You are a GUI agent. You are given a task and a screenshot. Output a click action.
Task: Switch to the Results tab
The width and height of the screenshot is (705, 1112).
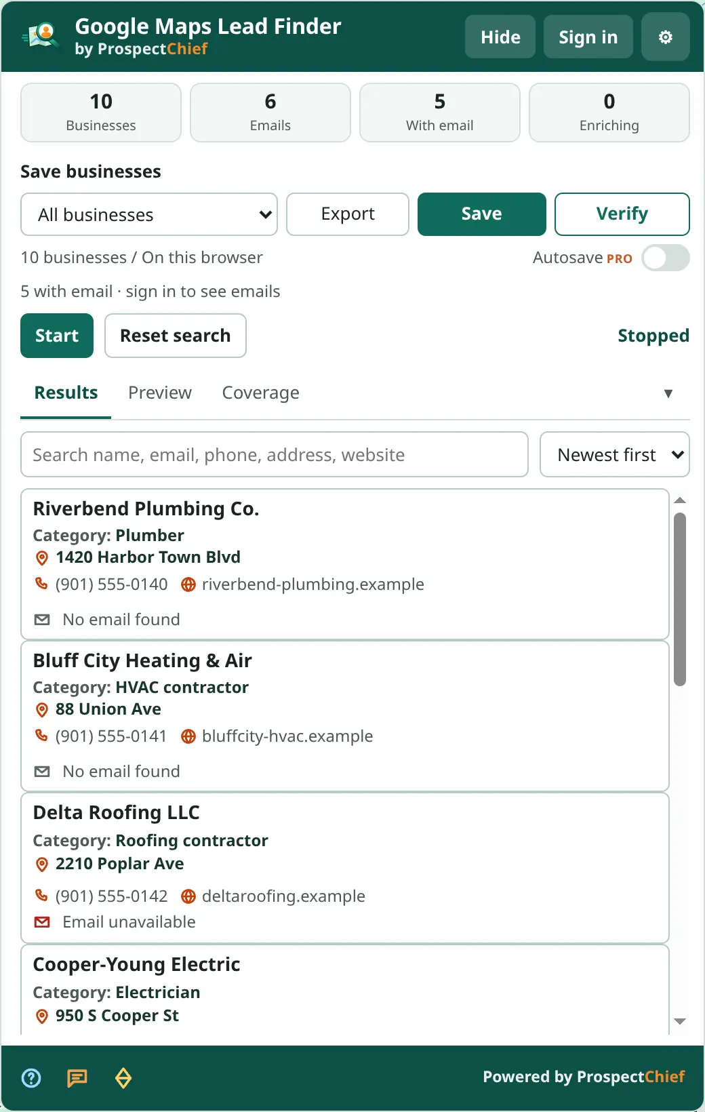coord(66,393)
